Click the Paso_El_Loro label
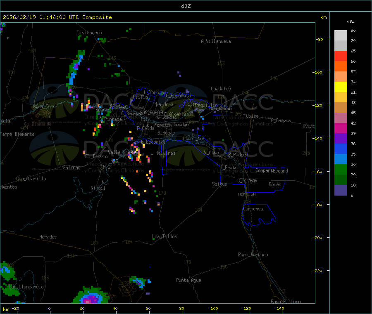The height and width of the screenshot is (314, 372). point(286,302)
